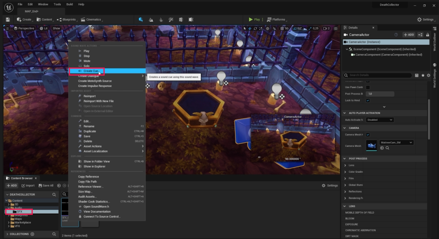Search the DEATHCOLLECTOR folder tree
Viewport: 439px width, 239px height.
(54, 194)
